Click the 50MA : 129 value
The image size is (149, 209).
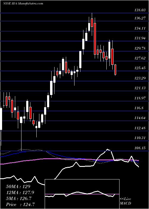(x=18, y=187)
